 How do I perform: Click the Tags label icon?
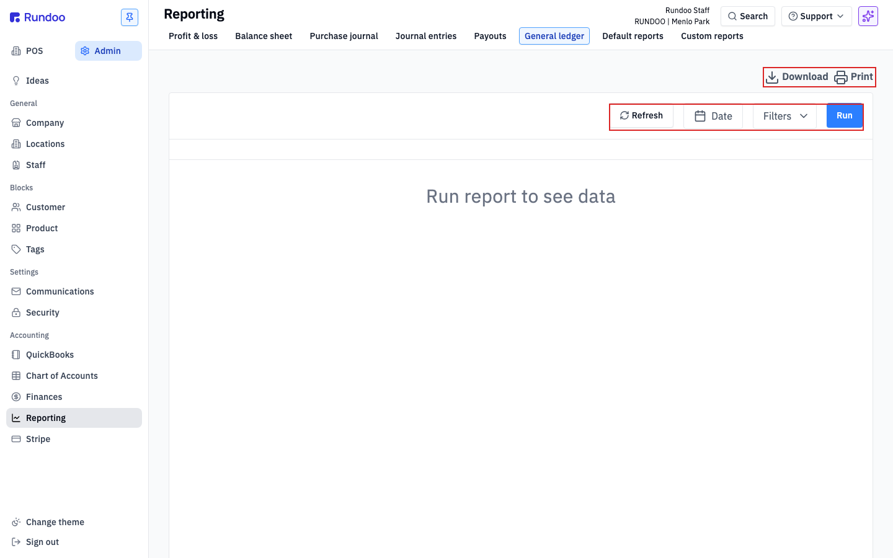pyautogui.click(x=16, y=249)
